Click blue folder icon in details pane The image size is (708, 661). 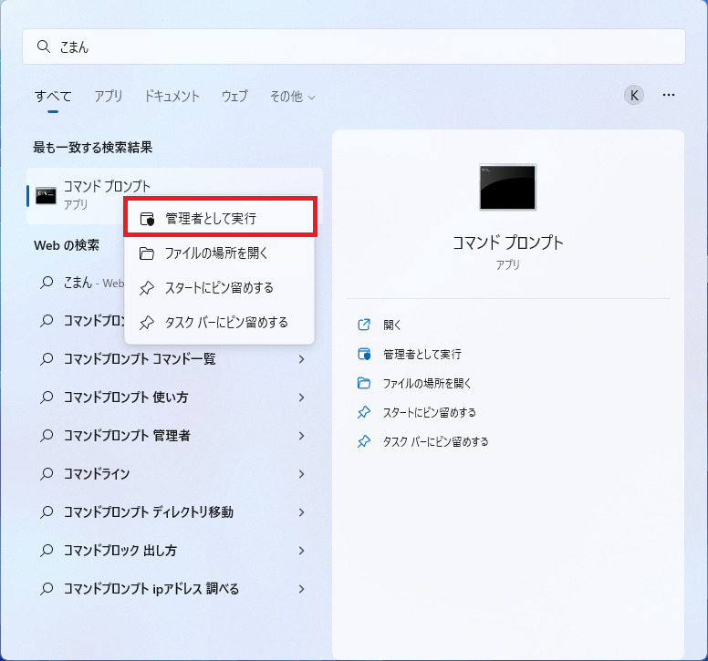[364, 384]
